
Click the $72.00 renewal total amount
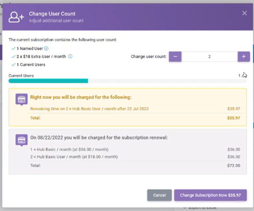(x=233, y=166)
